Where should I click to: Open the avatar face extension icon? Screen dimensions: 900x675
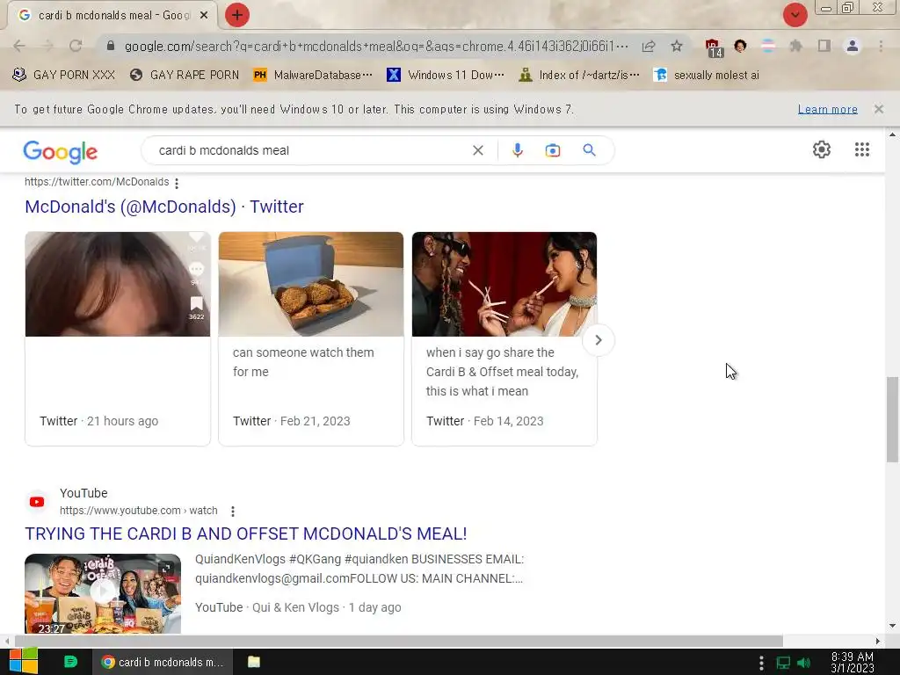740,46
